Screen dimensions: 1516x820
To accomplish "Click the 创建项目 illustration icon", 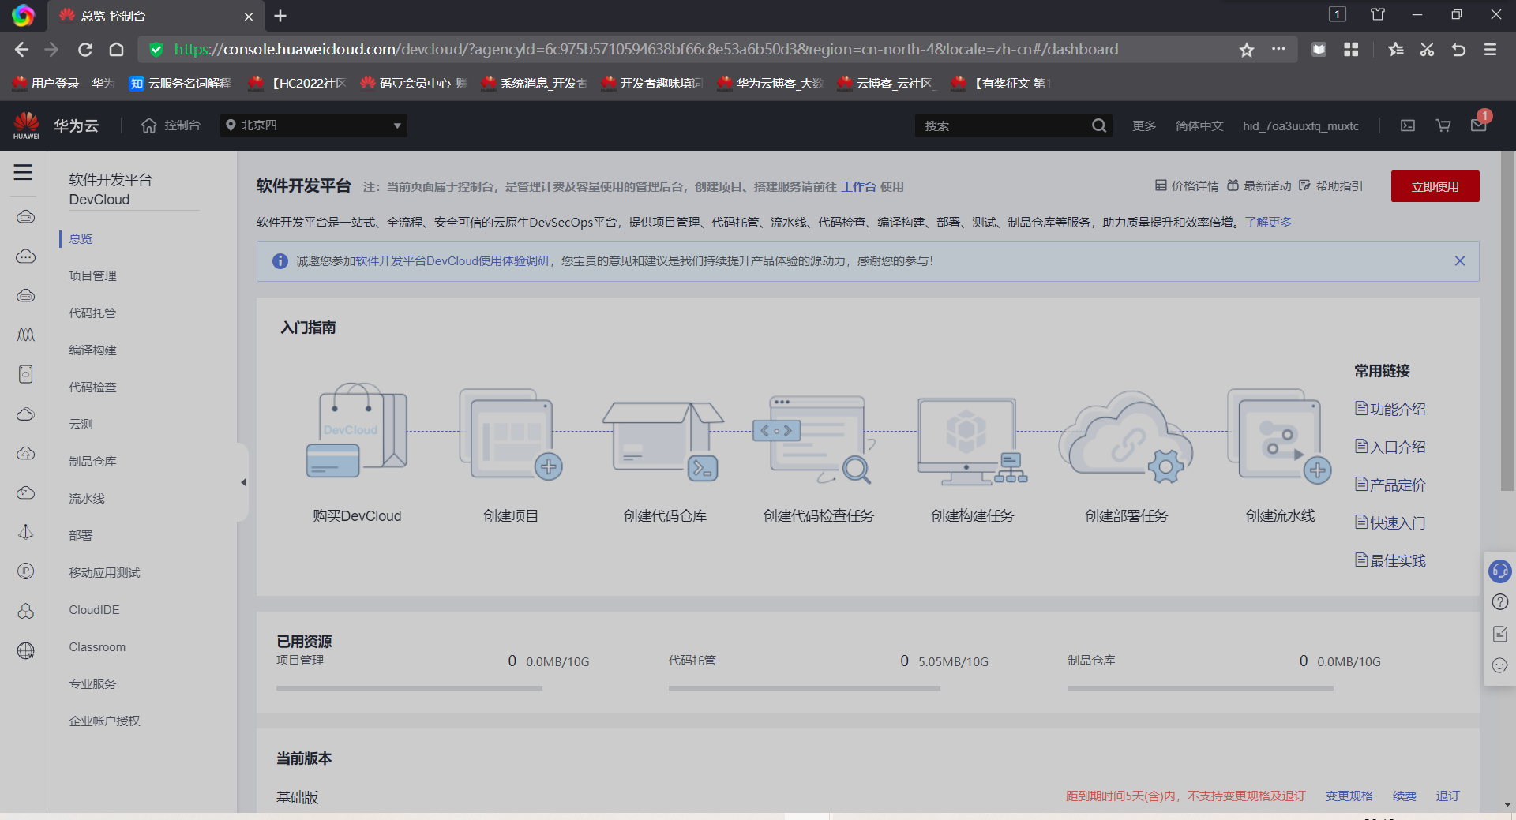I will click(x=511, y=434).
